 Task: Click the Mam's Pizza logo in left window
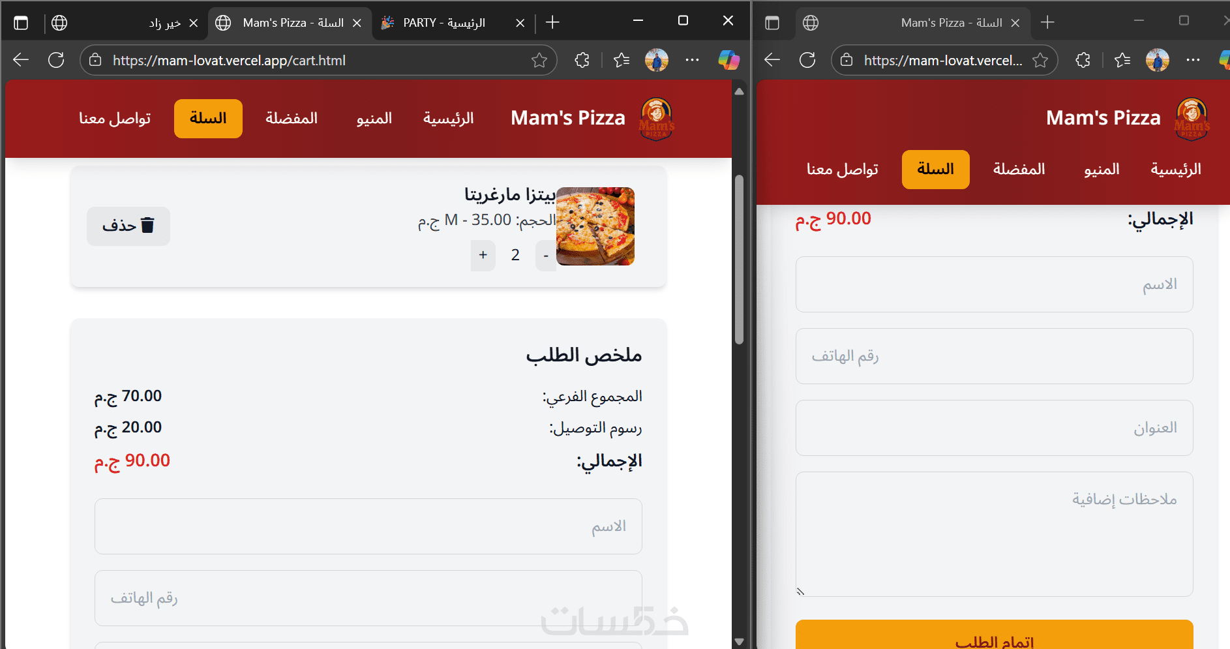tap(657, 119)
